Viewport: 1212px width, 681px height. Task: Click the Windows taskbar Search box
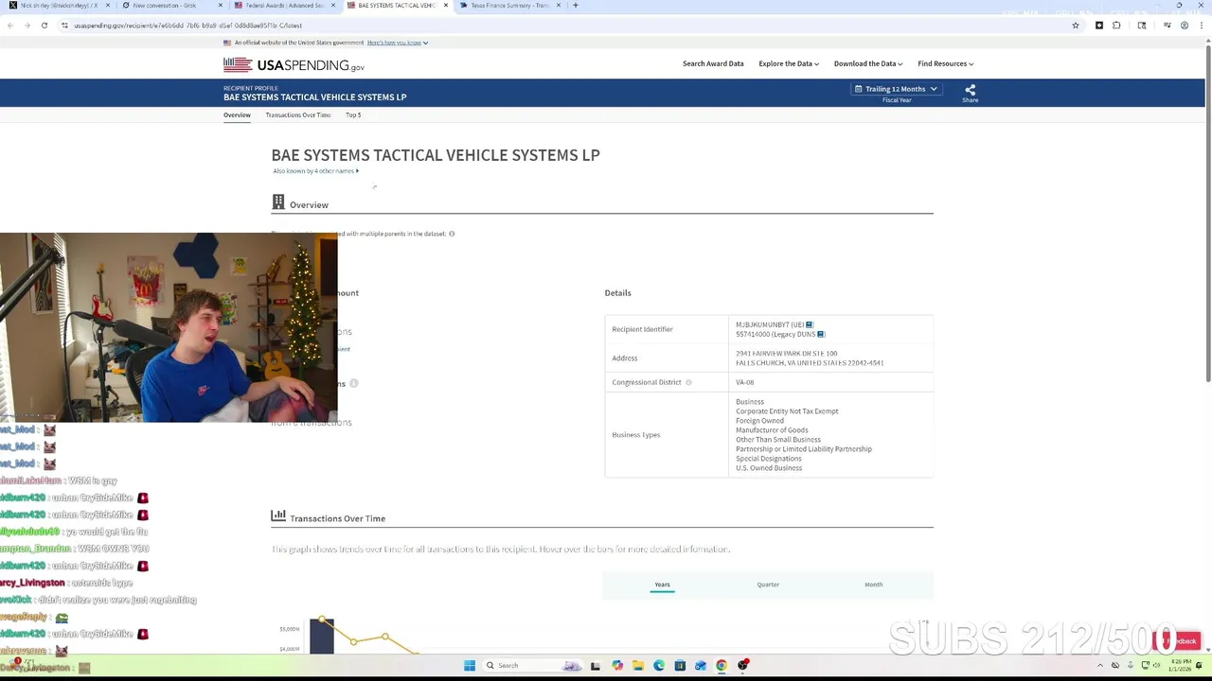[530, 665]
